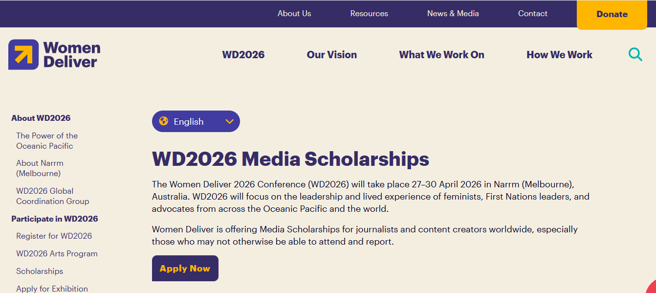Click the magnifying glass search icon
Viewport: 656px width, 293px height.
click(x=635, y=54)
